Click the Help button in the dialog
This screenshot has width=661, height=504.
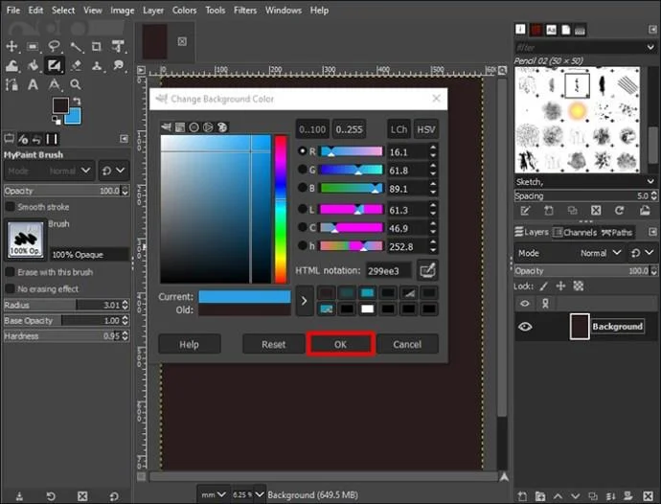(x=189, y=344)
